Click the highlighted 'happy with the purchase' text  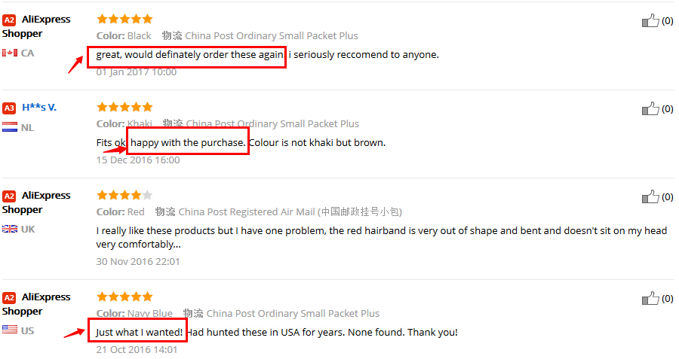click(188, 142)
